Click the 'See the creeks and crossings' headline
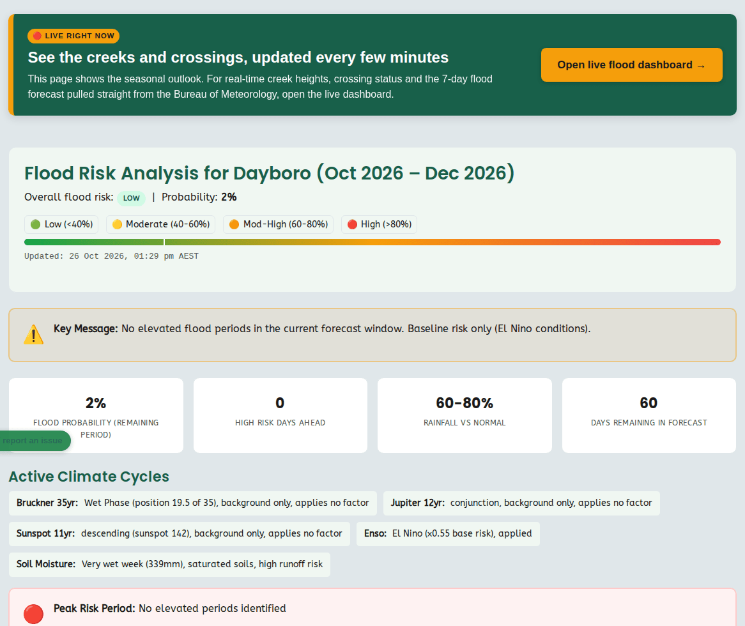The image size is (745, 626). point(238,57)
